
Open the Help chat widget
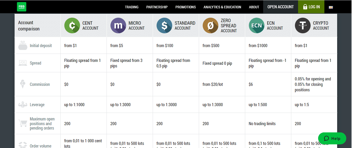click(x=332, y=138)
